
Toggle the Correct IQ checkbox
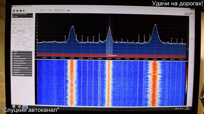point(31,47)
